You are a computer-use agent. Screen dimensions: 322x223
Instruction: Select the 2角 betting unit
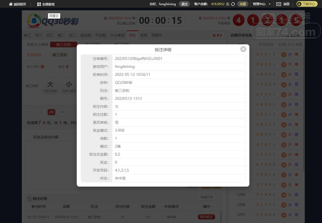(x=51, y=112)
